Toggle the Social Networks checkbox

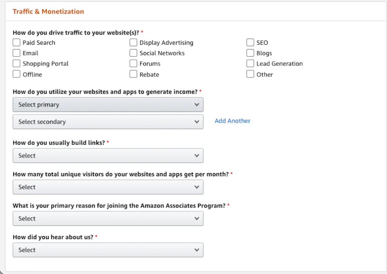coord(133,53)
